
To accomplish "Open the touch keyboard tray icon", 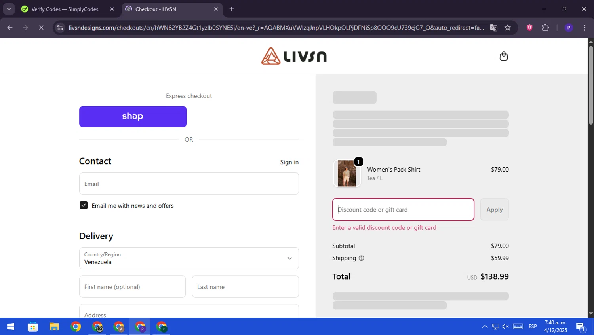I will [x=518, y=327].
